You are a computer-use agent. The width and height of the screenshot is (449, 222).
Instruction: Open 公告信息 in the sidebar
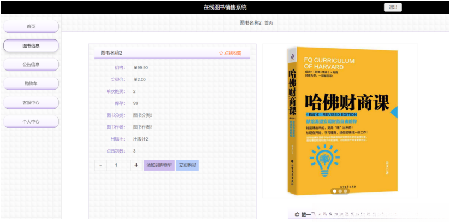coord(31,65)
